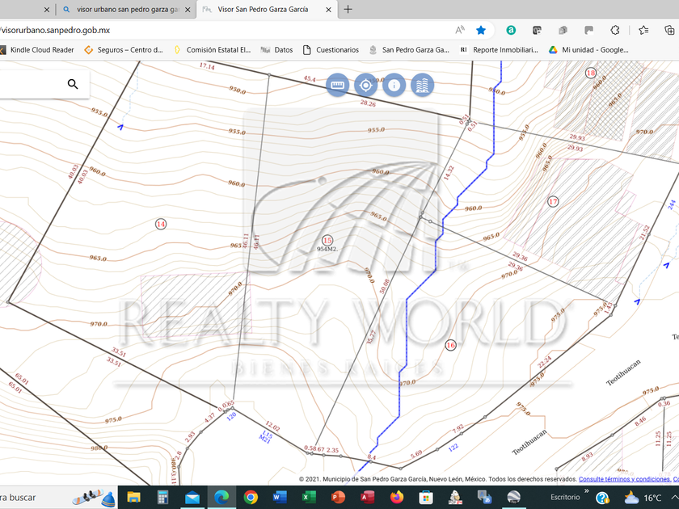Viewport: 679px width, 509px height.
Task: Click lot number 14 marker on map
Action: (161, 224)
